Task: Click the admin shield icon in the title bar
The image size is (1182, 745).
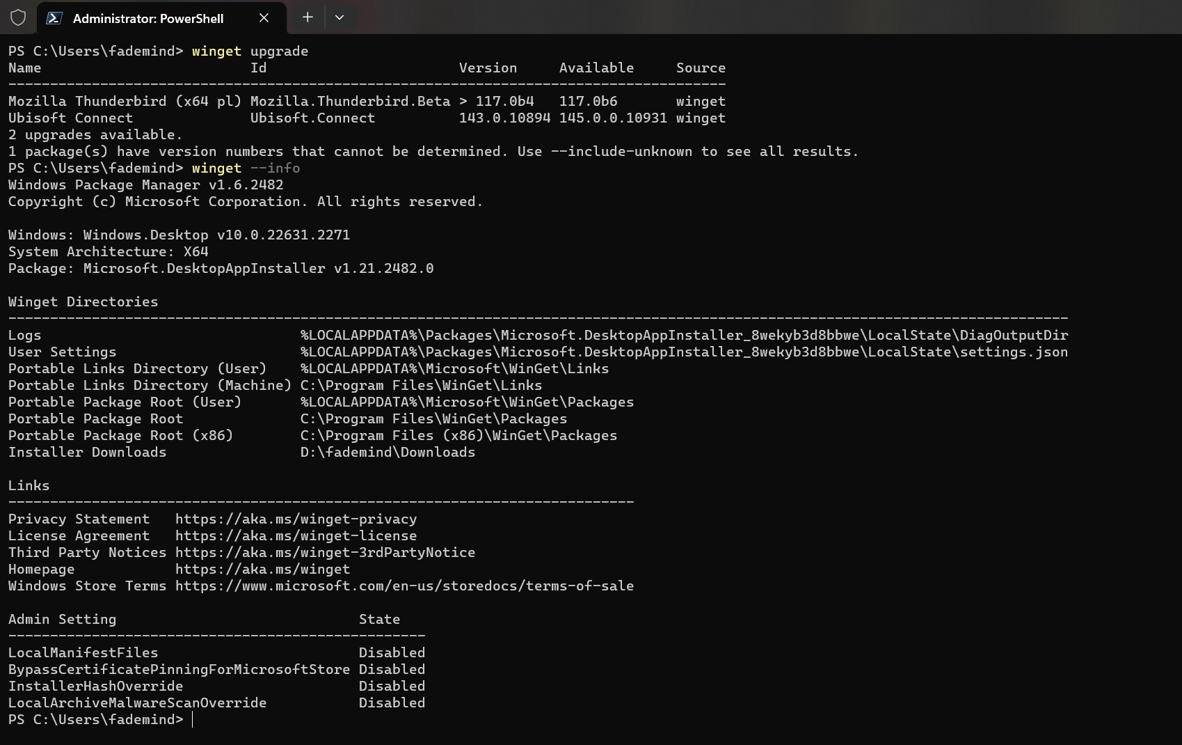Action: tap(19, 18)
